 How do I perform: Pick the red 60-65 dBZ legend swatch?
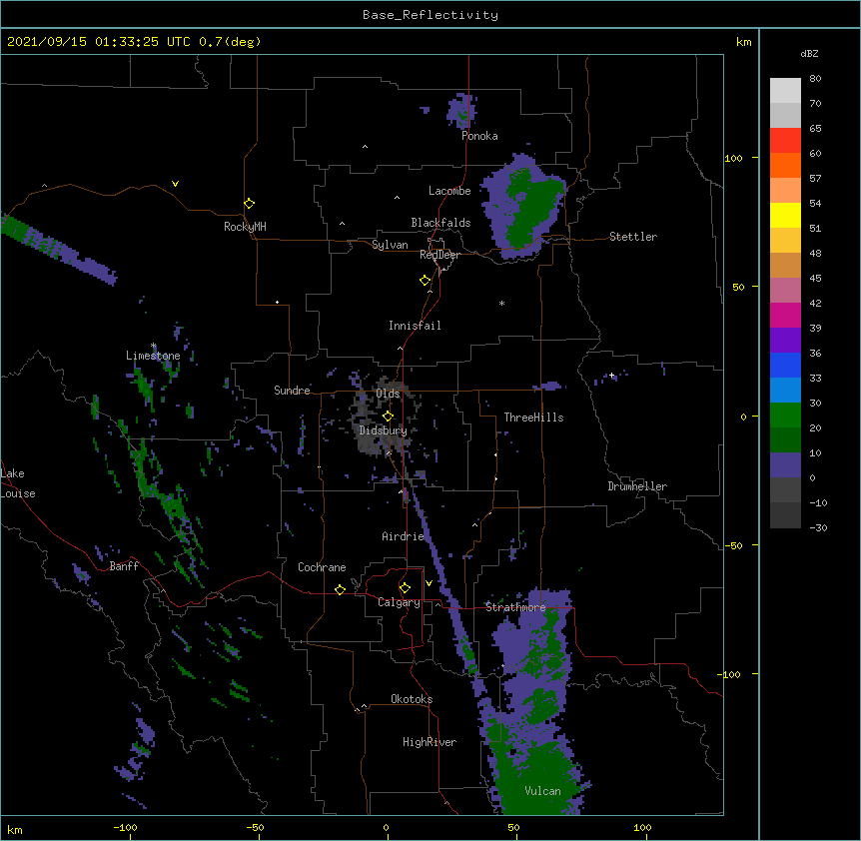click(x=785, y=141)
